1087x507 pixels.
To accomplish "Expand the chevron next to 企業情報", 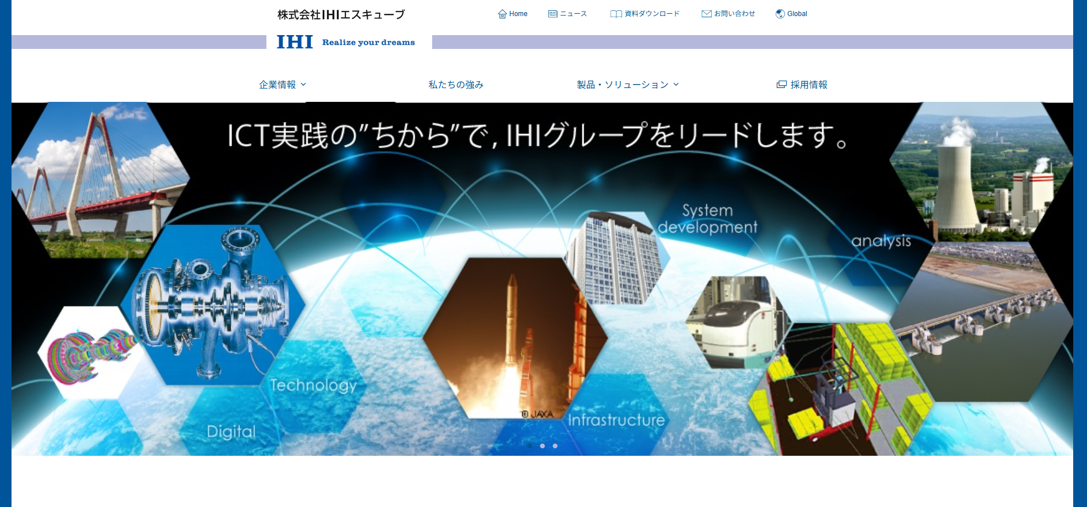I will (x=303, y=85).
